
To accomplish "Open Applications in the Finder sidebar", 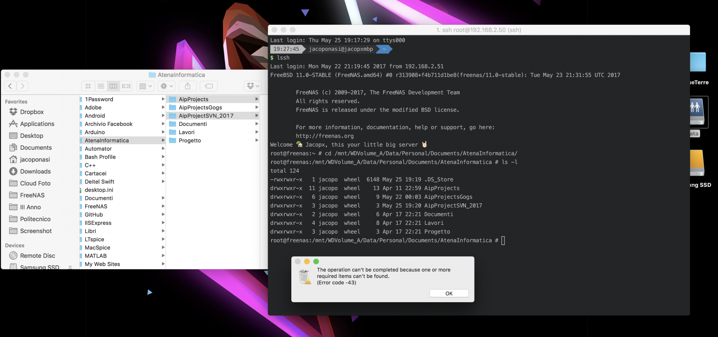I will point(32,124).
